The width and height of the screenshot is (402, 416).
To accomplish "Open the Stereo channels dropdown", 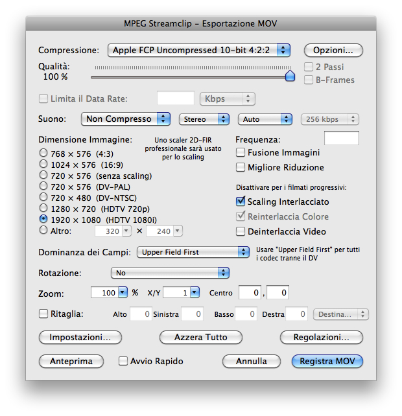I will (204, 119).
